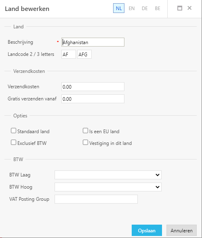Image resolution: width=202 pixels, height=238 pixels.
Task: Close the Land bewerken dialog
Action: point(189,8)
